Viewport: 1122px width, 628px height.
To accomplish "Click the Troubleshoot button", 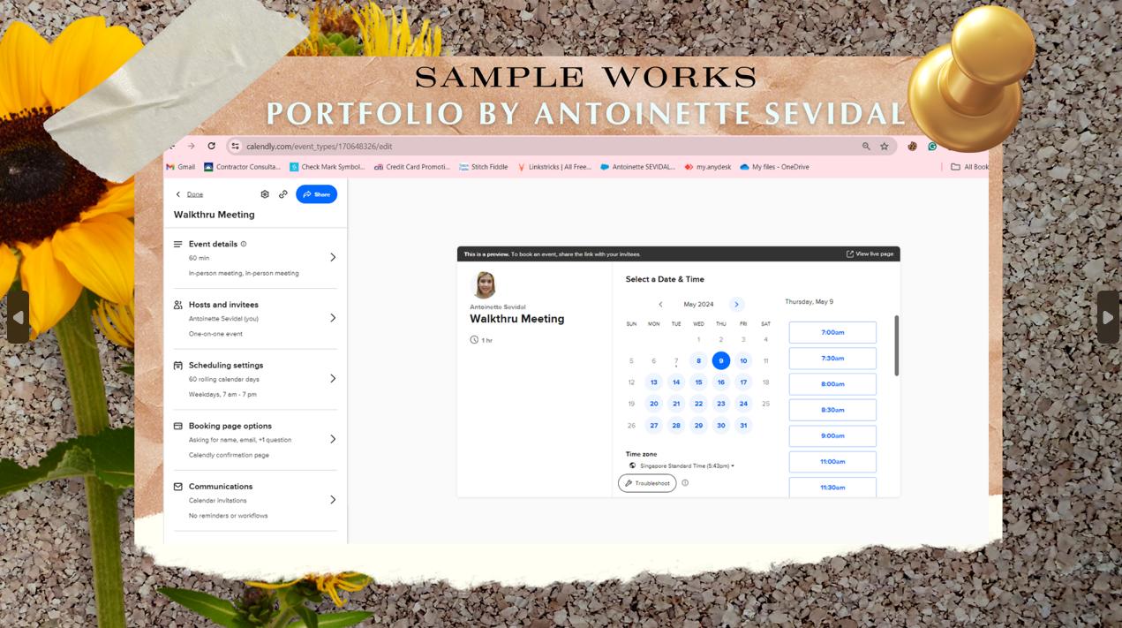I will point(647,483).
